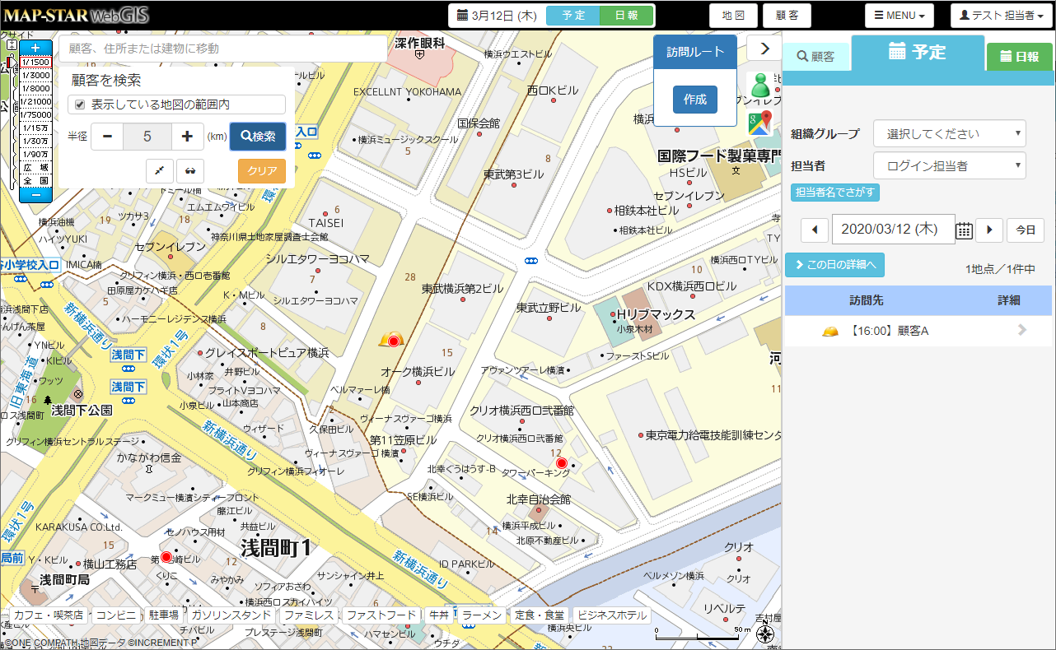The image size is (1056, 650).
Task: Switch to the 日報 tab in the side panel
Action: click(x=1019, y=57)
